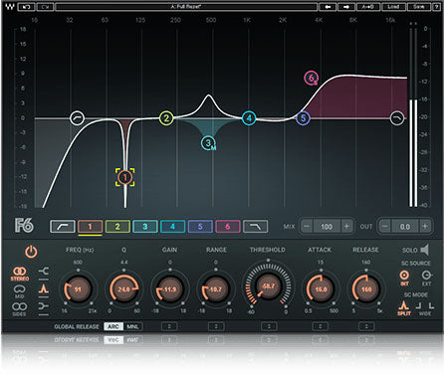Select band 1 tab
The image size is (444, 375).
(x=90, y=227)
